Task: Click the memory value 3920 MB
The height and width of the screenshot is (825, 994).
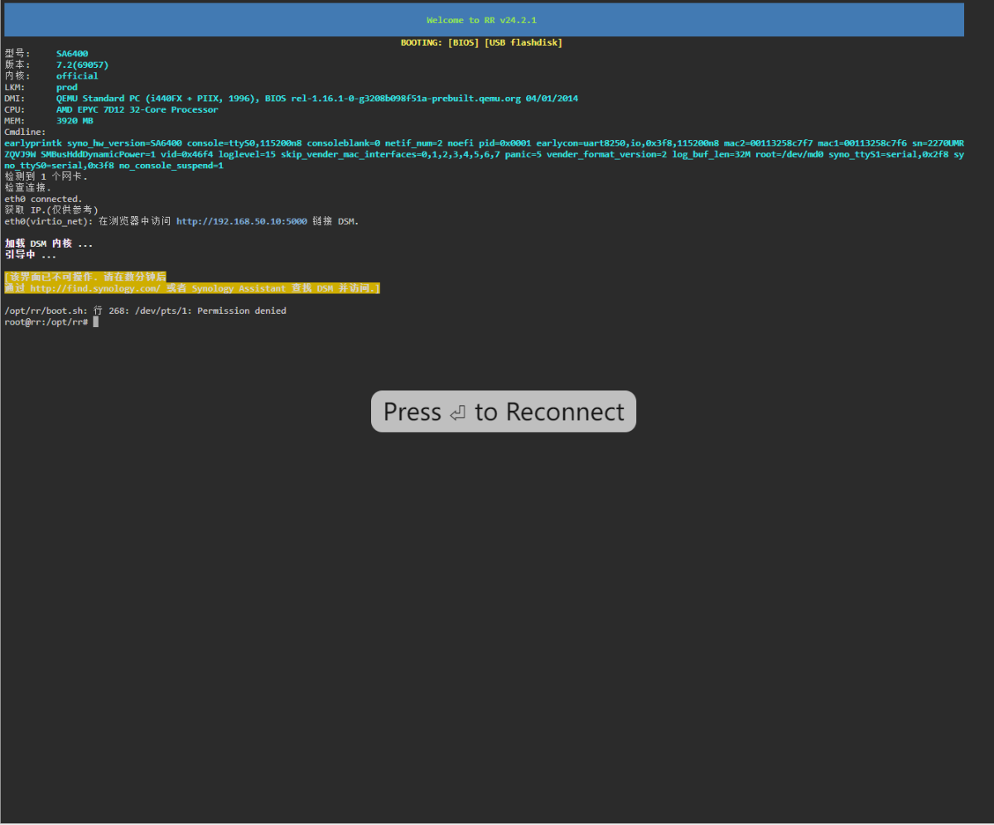Action: click(75, 121)
